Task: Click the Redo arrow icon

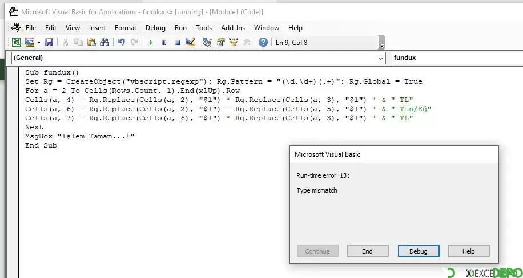Action: (x=134, y=42)
